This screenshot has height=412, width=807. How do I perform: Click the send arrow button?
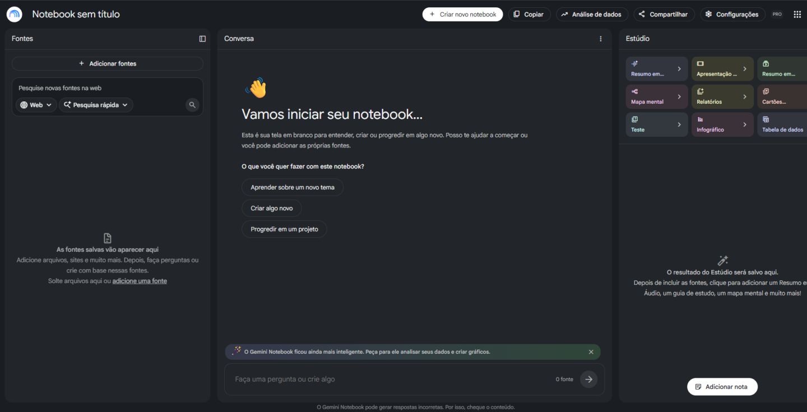[588, 379]
